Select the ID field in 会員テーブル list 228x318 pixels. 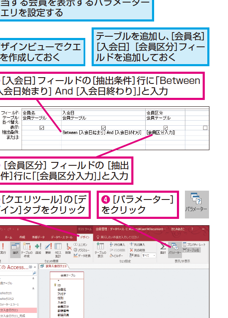[x=59, y=285]
